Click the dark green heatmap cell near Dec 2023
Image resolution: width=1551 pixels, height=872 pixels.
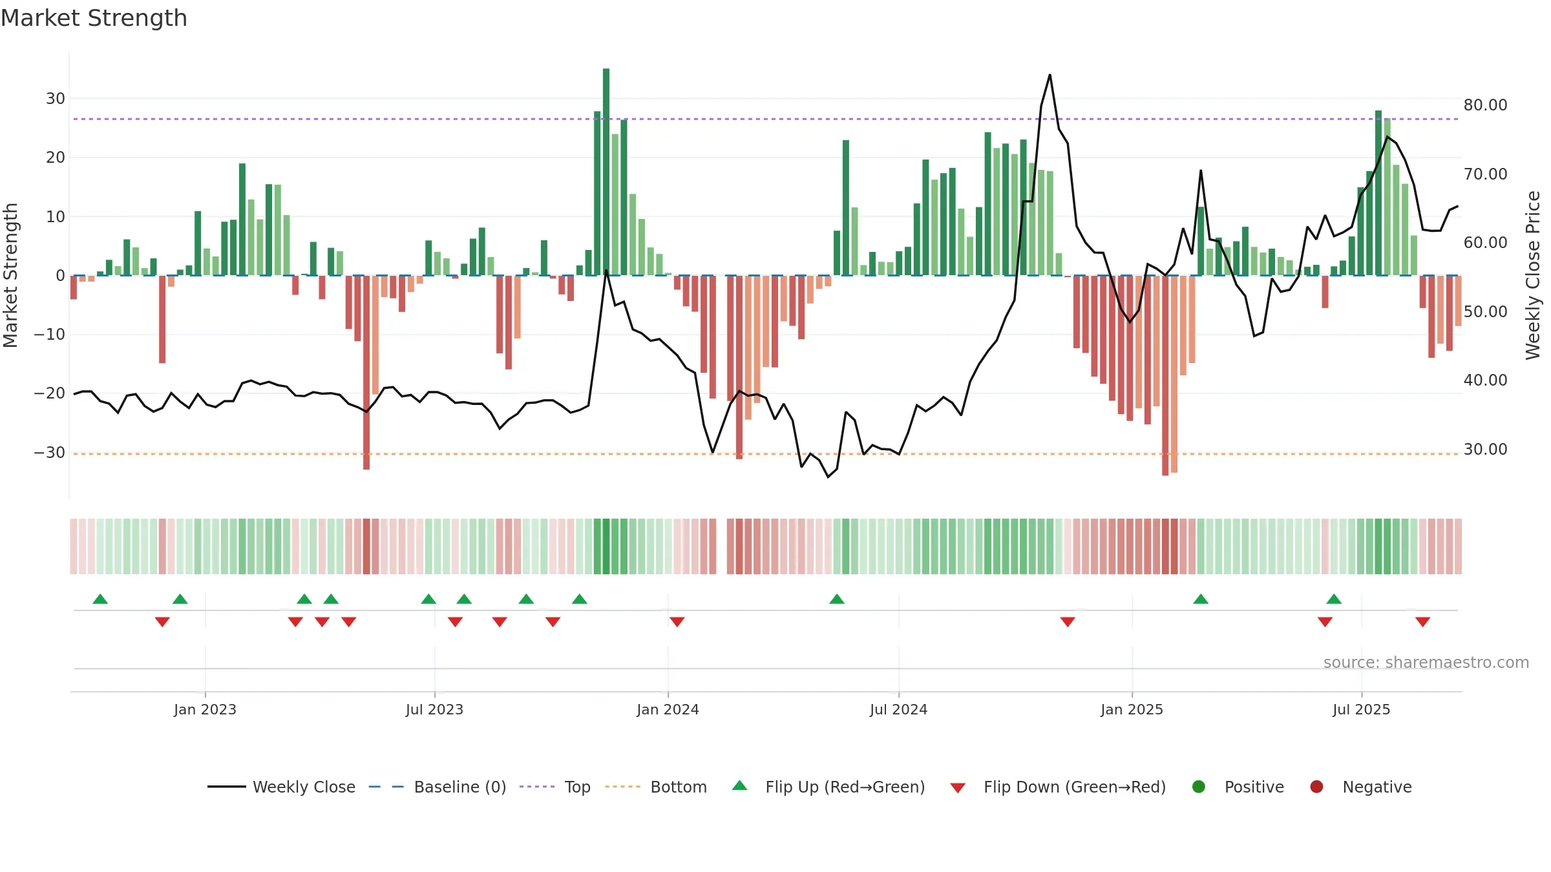(606, 546)
